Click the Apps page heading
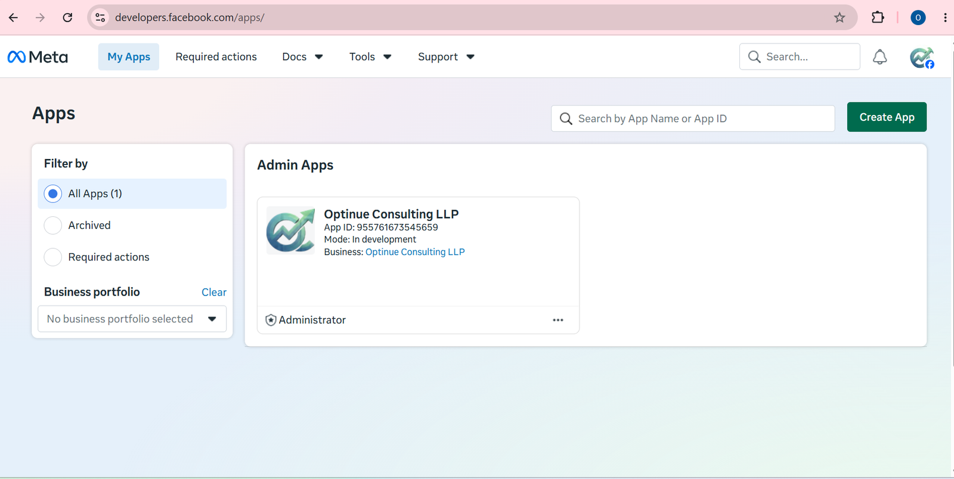Screen dimensions: 954x479 click(54, 113)
